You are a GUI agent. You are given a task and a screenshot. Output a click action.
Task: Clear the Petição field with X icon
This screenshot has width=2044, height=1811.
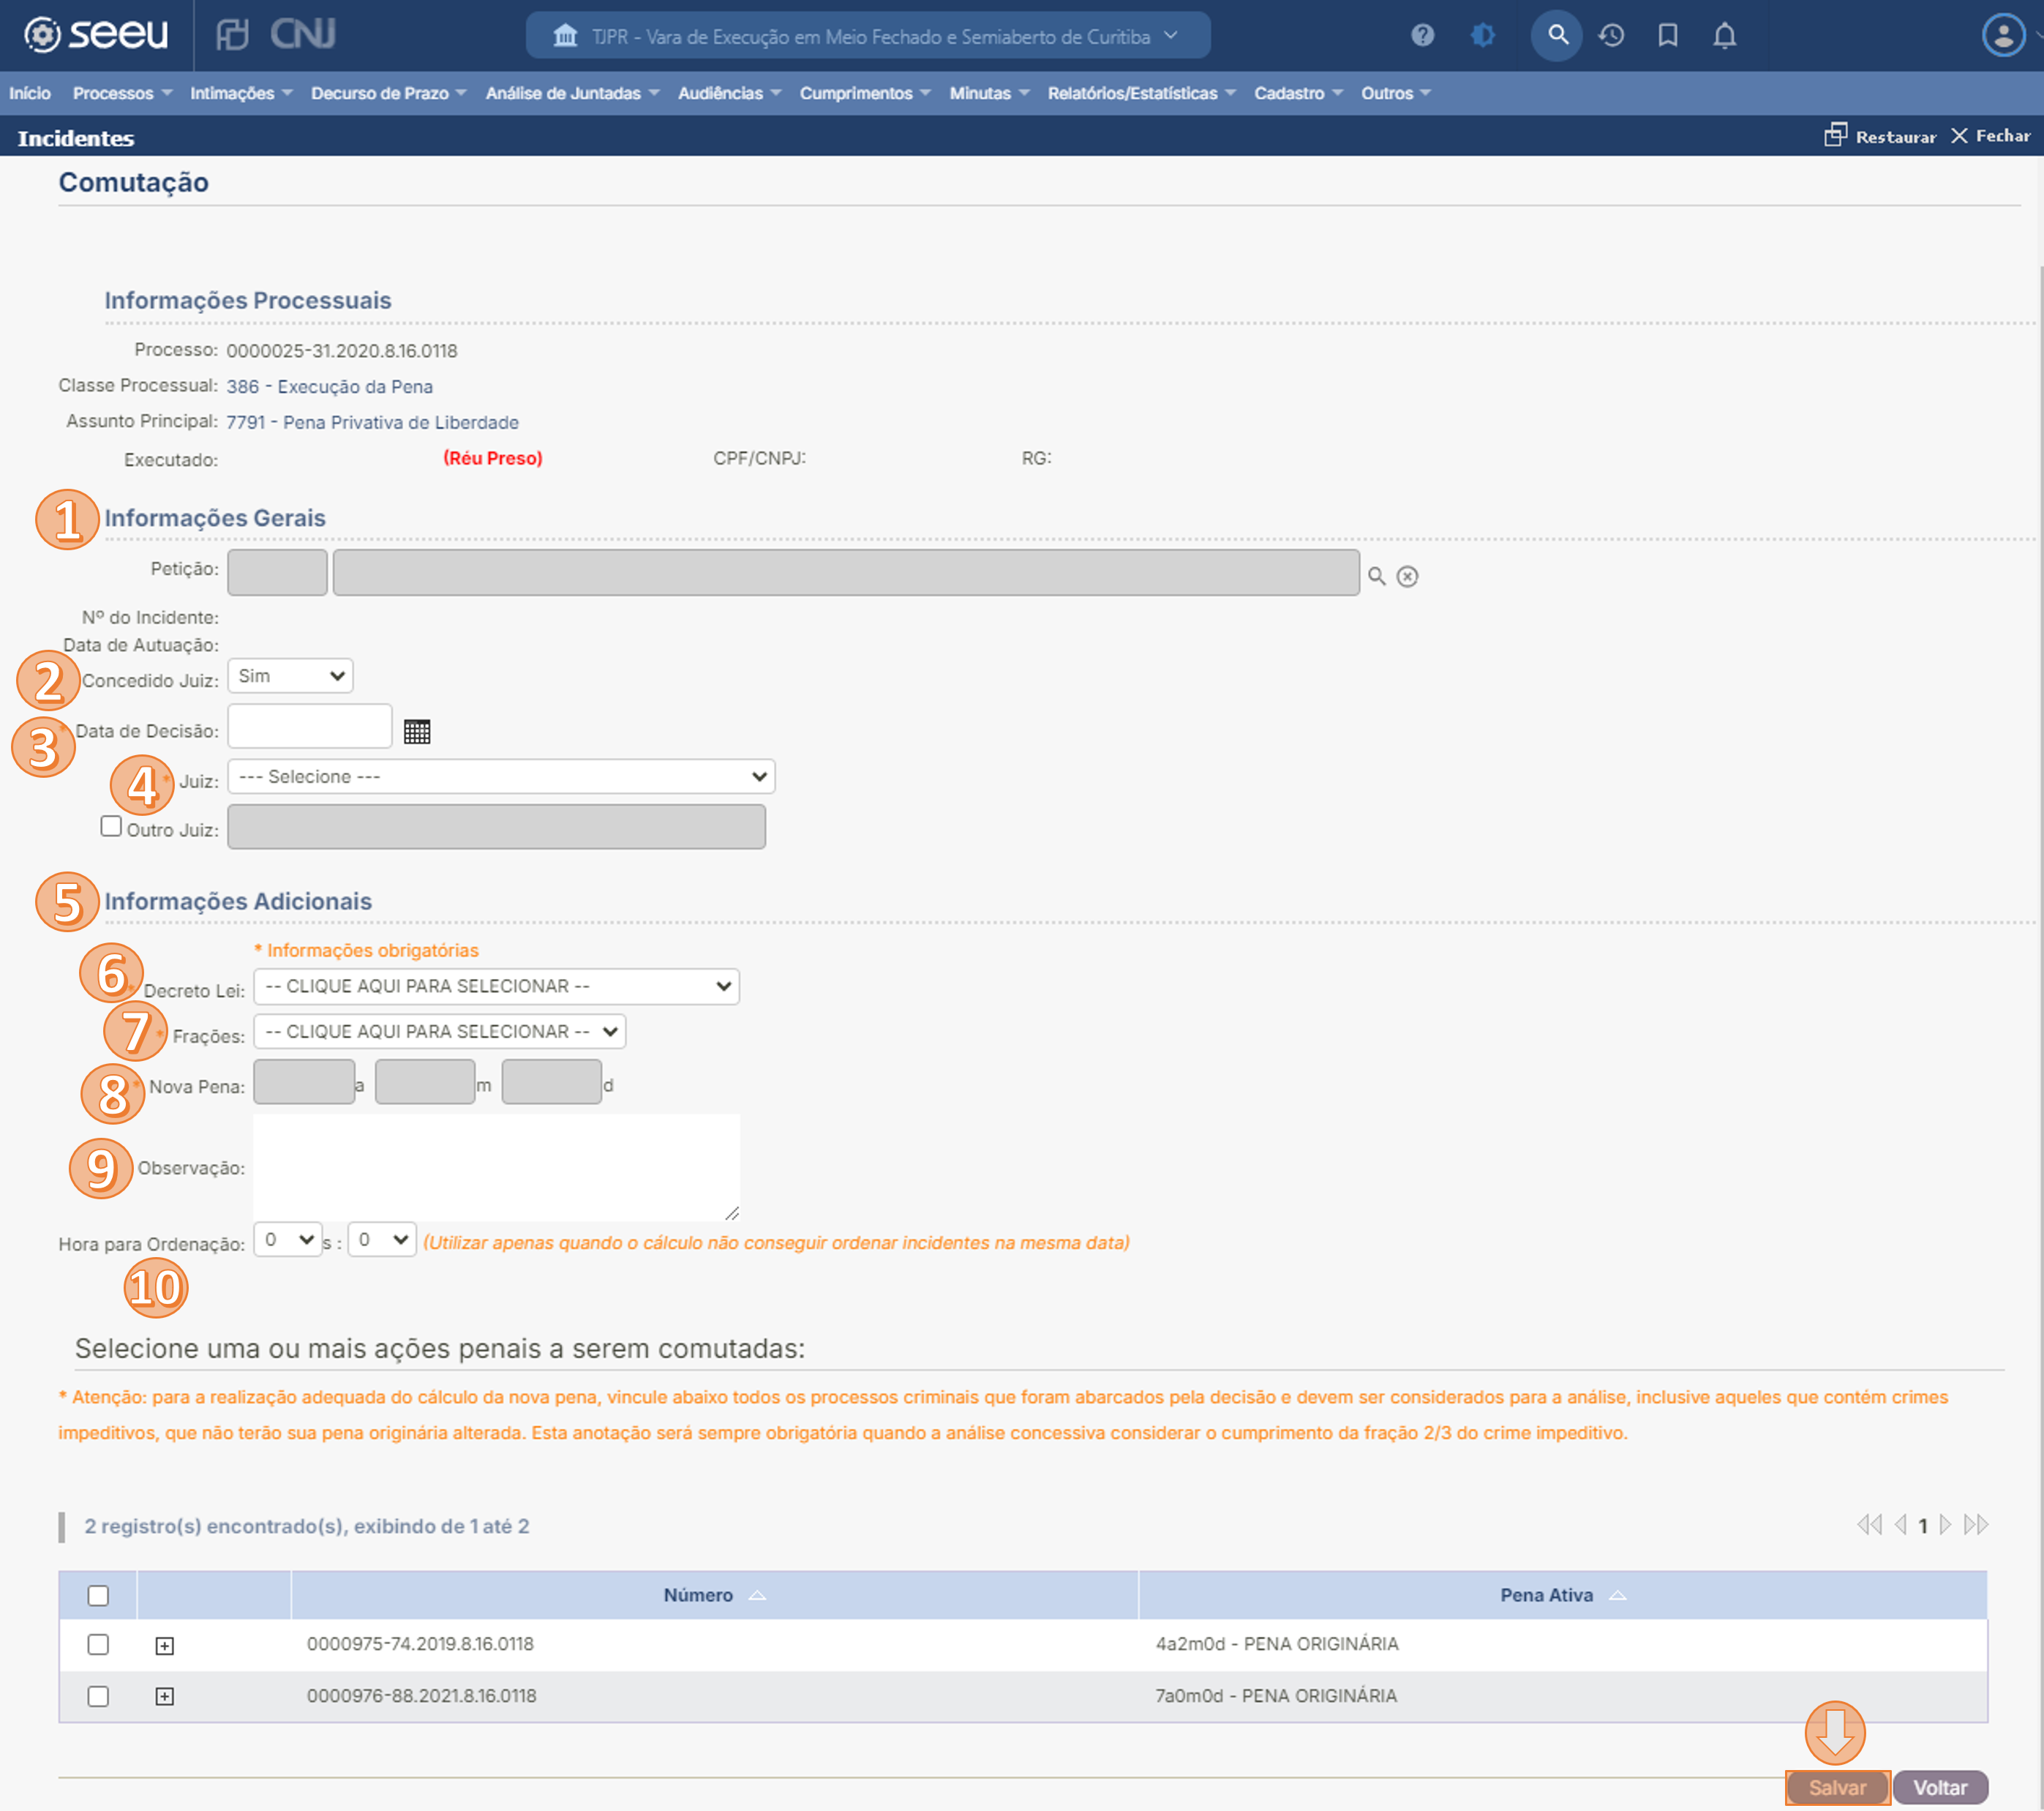click(1407, 576)
